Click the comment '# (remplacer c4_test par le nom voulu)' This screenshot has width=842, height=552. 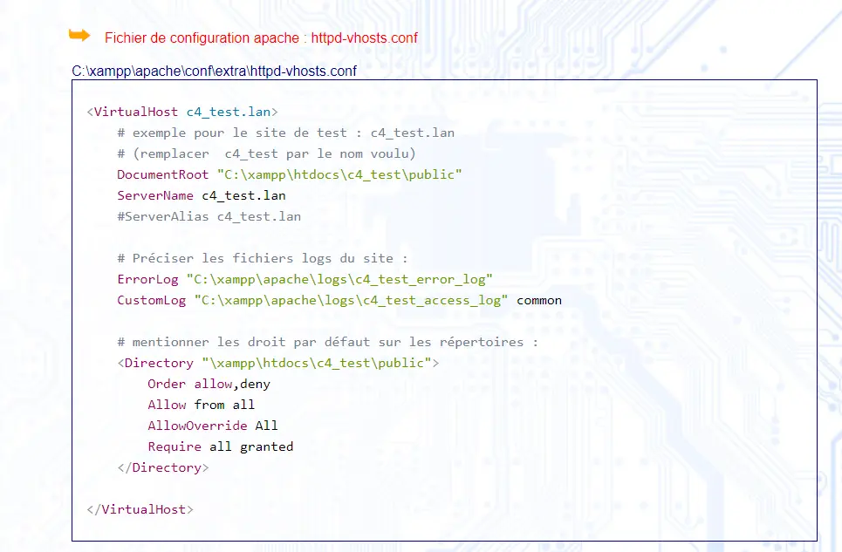click(x=267, y=153)
